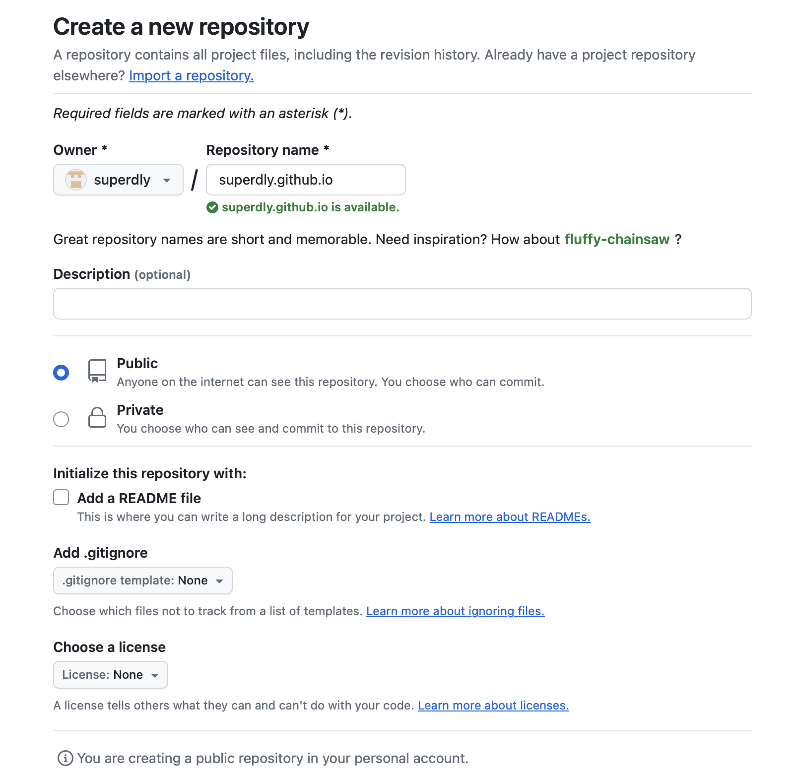Expand the License: None dropdown

tap(110, 675)
